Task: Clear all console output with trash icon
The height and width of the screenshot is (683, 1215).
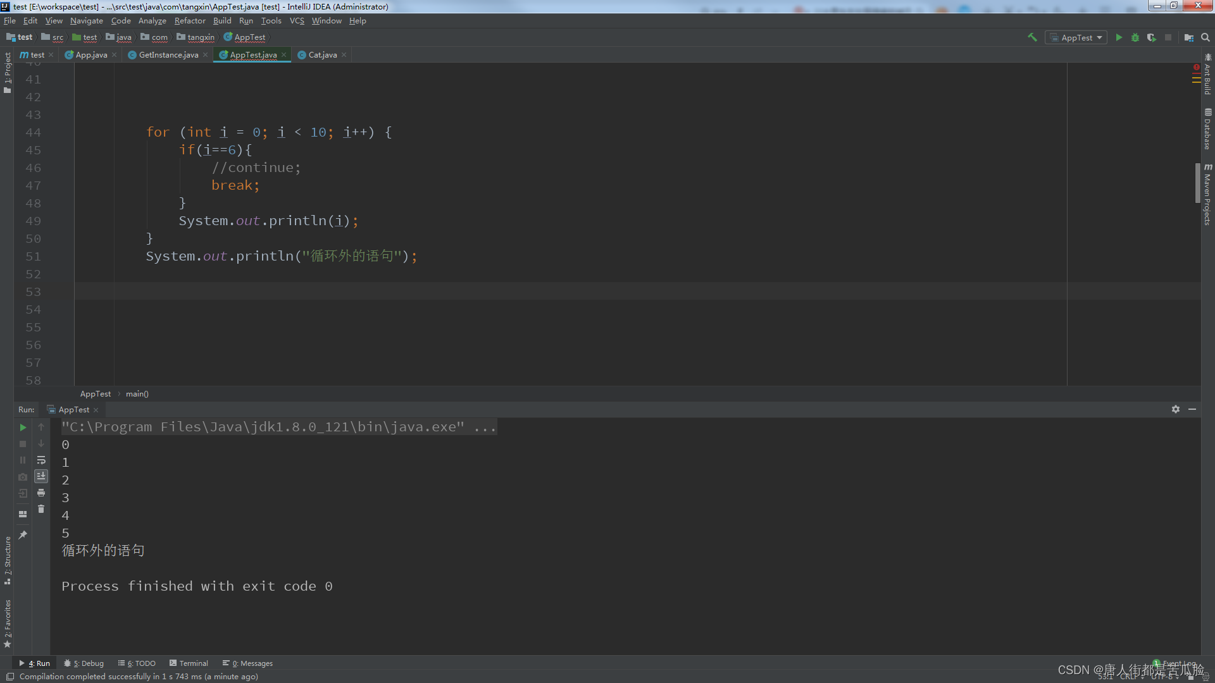Action: point(41,509)
